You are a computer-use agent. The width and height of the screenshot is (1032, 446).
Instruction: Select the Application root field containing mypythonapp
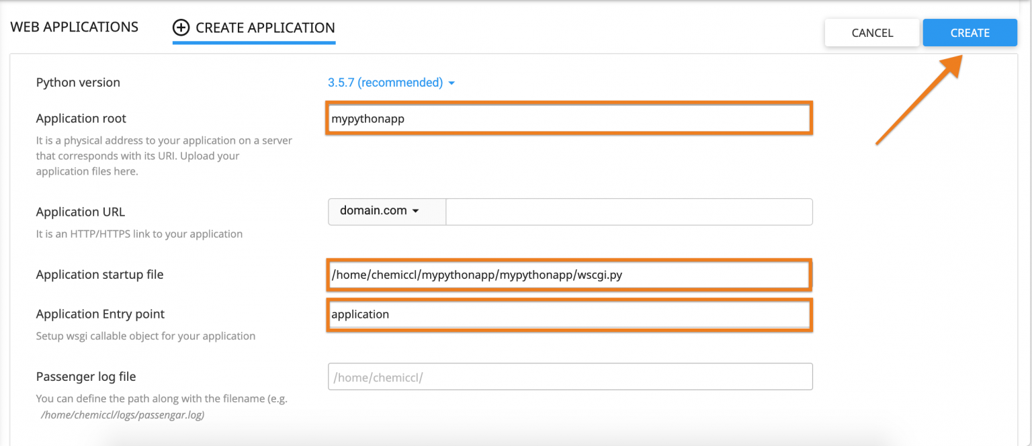568,118
